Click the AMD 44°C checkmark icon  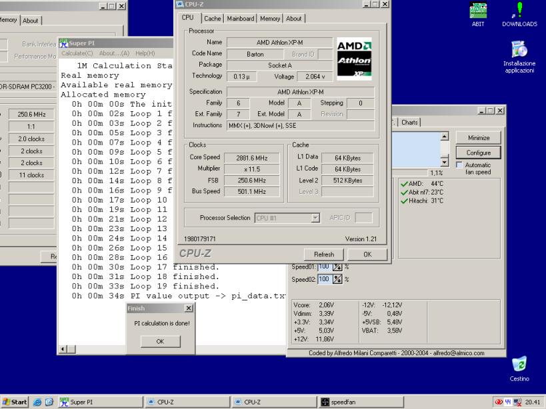pyautogui.click(x=404, y=184)
